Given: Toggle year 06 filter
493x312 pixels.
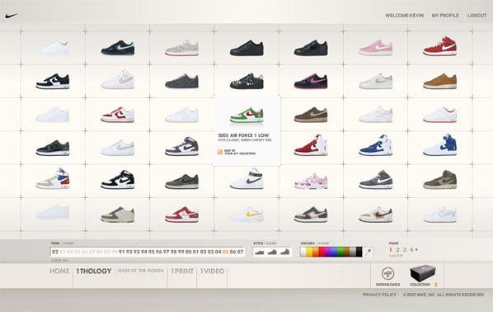Looking at the screenshot, I should tap(233, 252).
